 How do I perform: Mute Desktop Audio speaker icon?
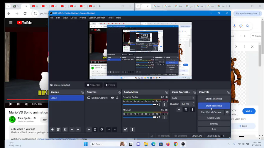tap(159, 104)
